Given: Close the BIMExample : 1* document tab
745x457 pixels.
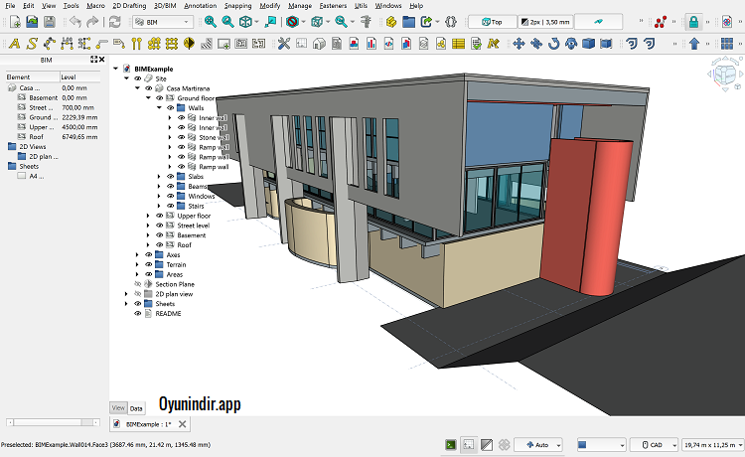Looking at the screenshot, I should [182, 424].
